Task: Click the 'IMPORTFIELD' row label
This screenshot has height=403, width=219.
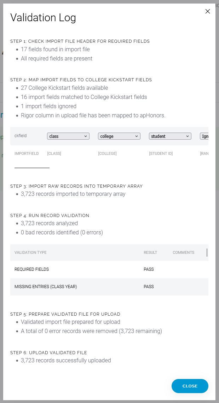Action: (x=27, y=153)
